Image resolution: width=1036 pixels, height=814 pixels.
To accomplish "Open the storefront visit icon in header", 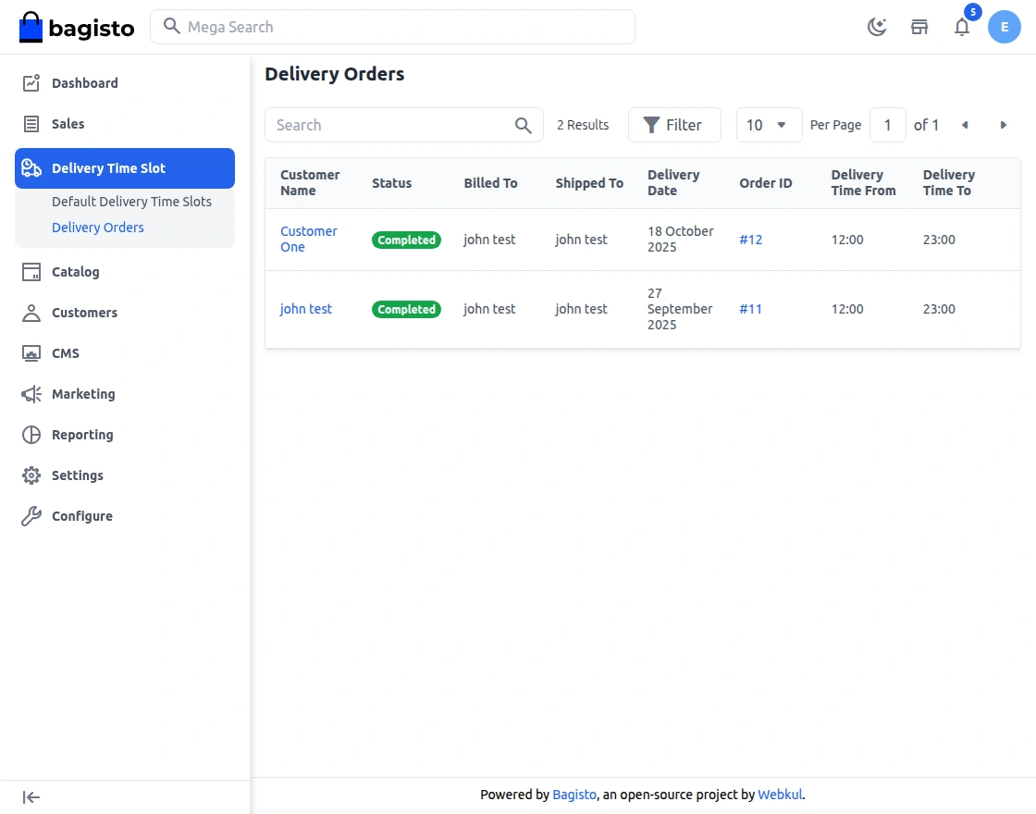I will pos(919,27).
